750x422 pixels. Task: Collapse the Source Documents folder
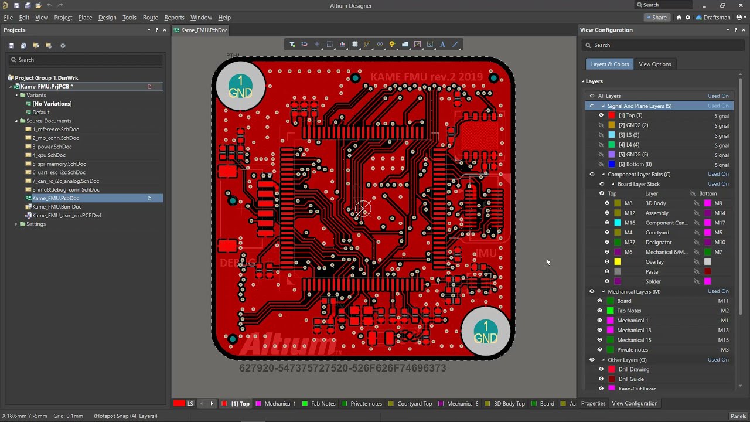coord(16,121)
